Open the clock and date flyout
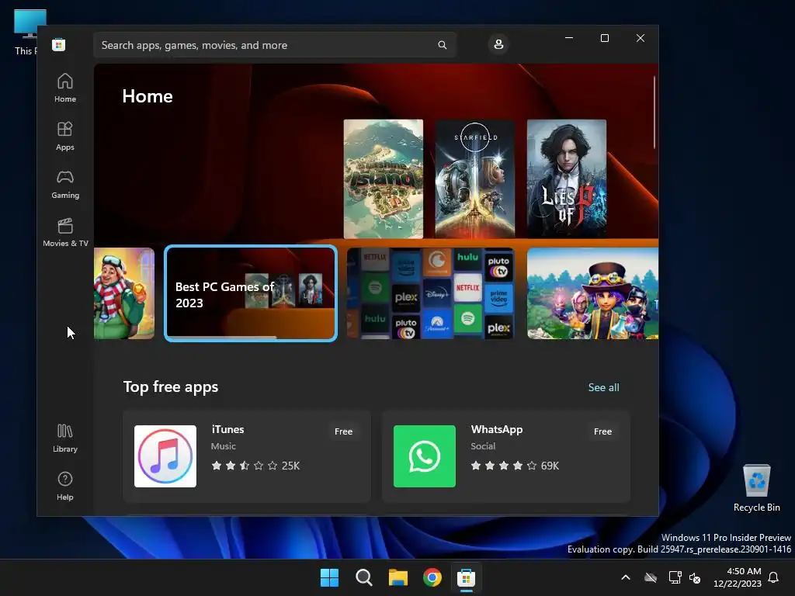Image resolution: width=795 pixels, height=596 pixels. click(738, 577)
